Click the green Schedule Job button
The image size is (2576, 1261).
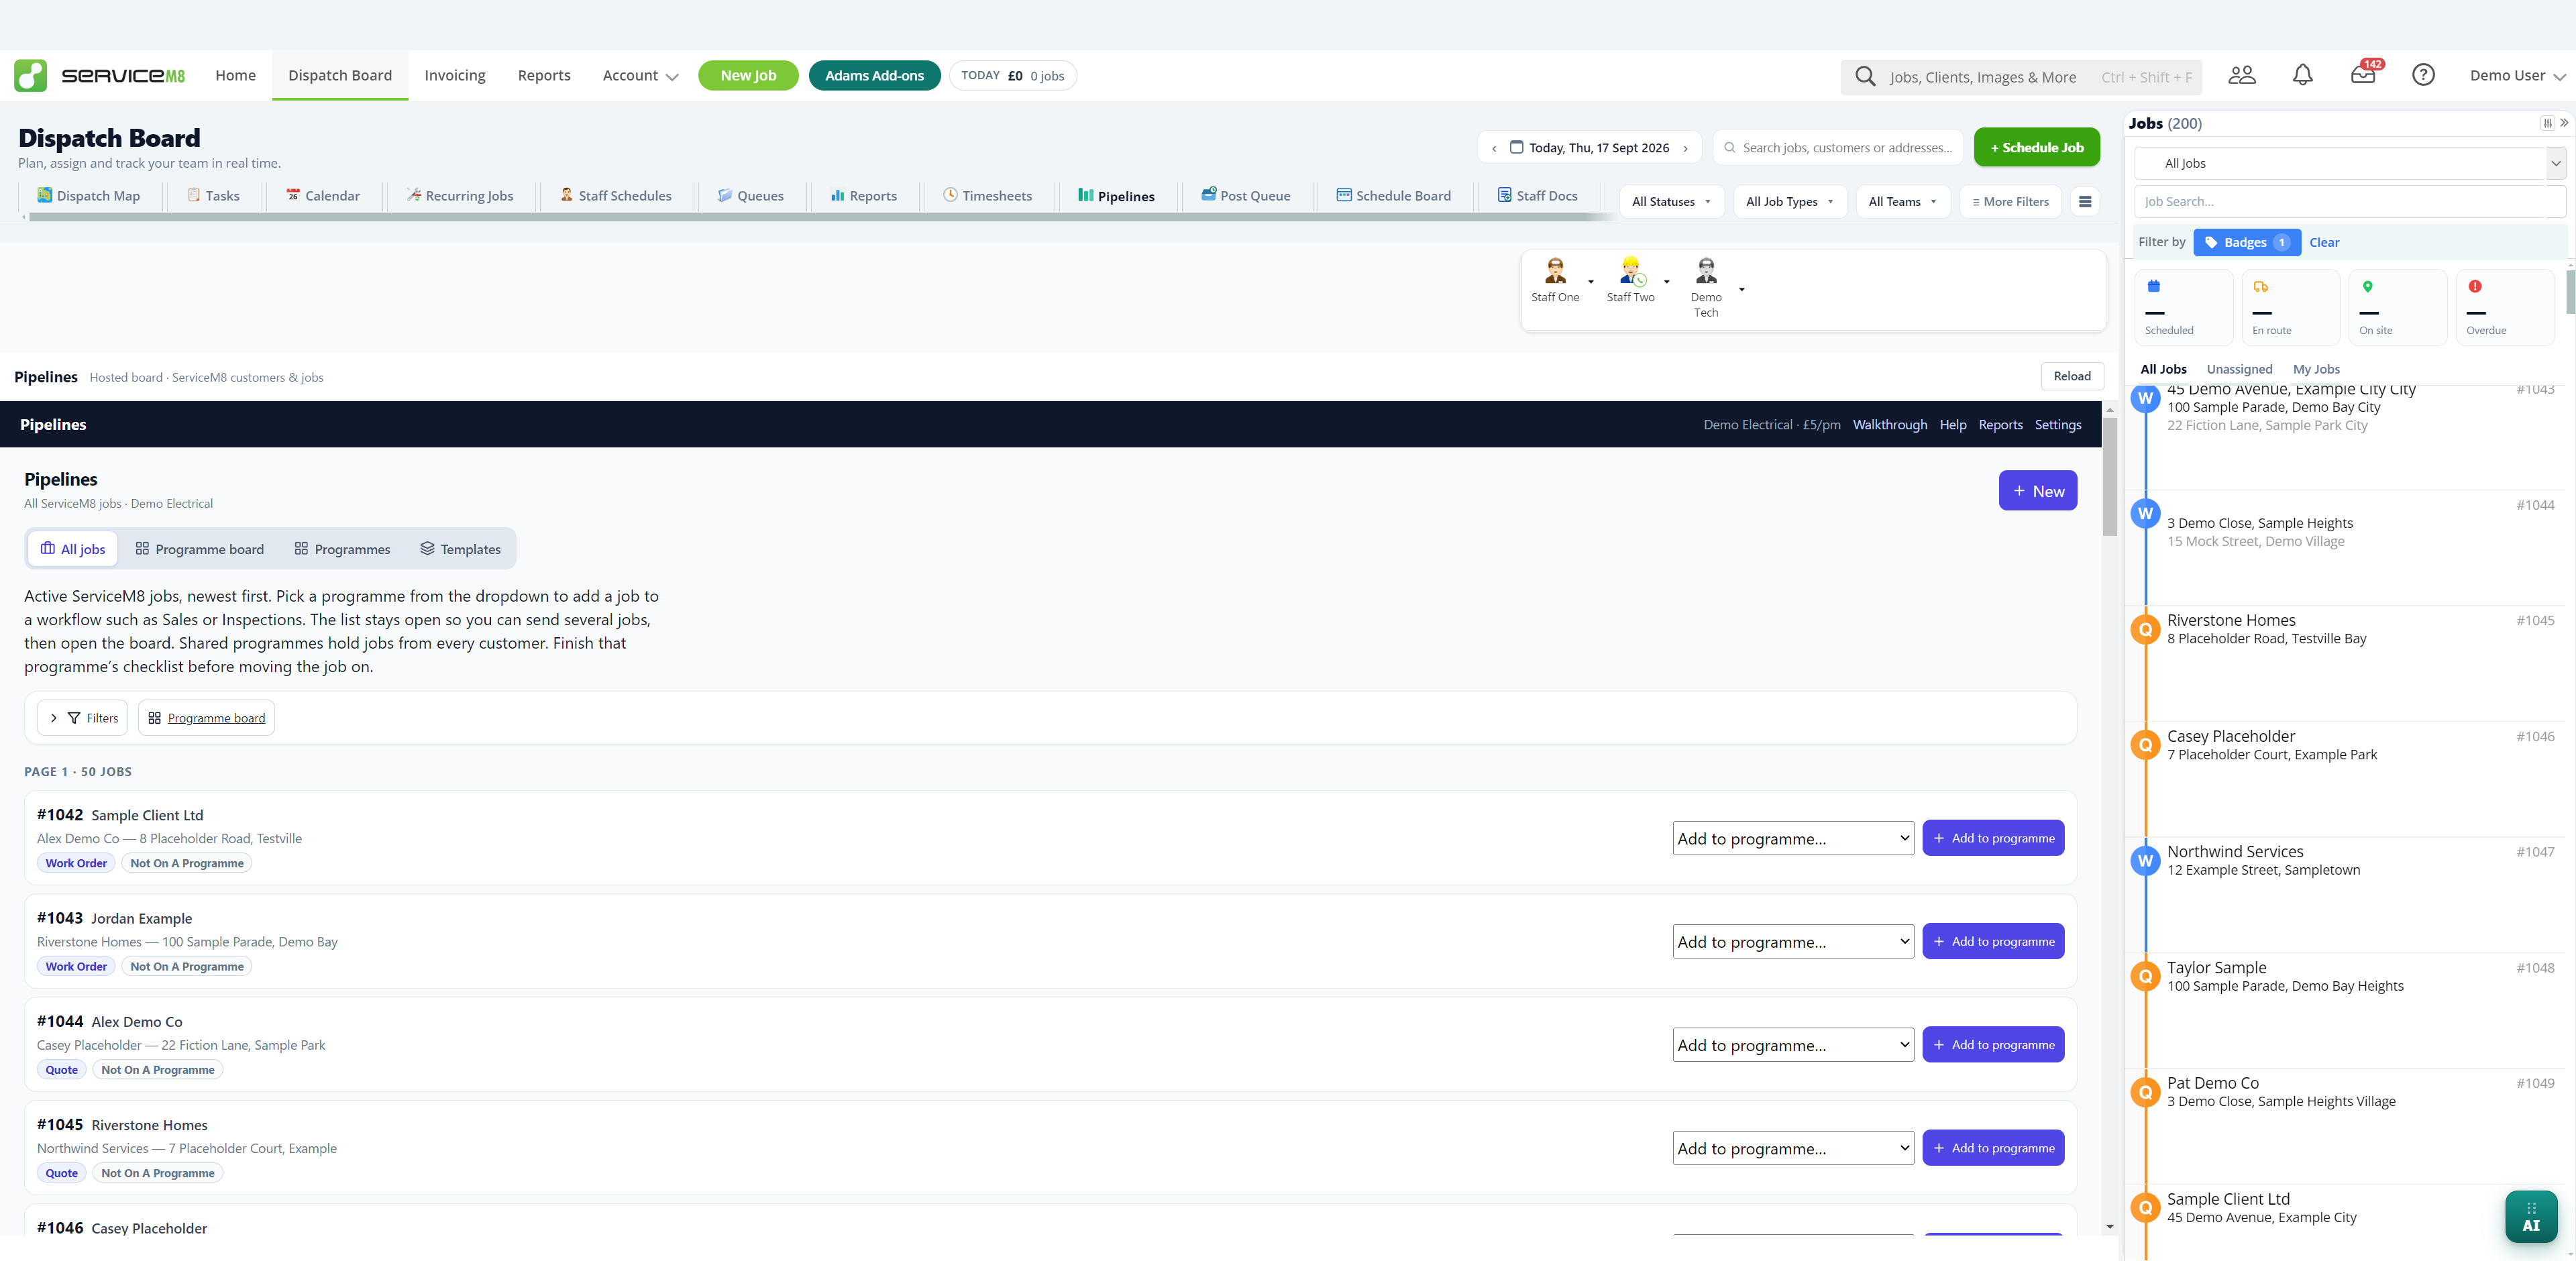tap(2036, 148)
